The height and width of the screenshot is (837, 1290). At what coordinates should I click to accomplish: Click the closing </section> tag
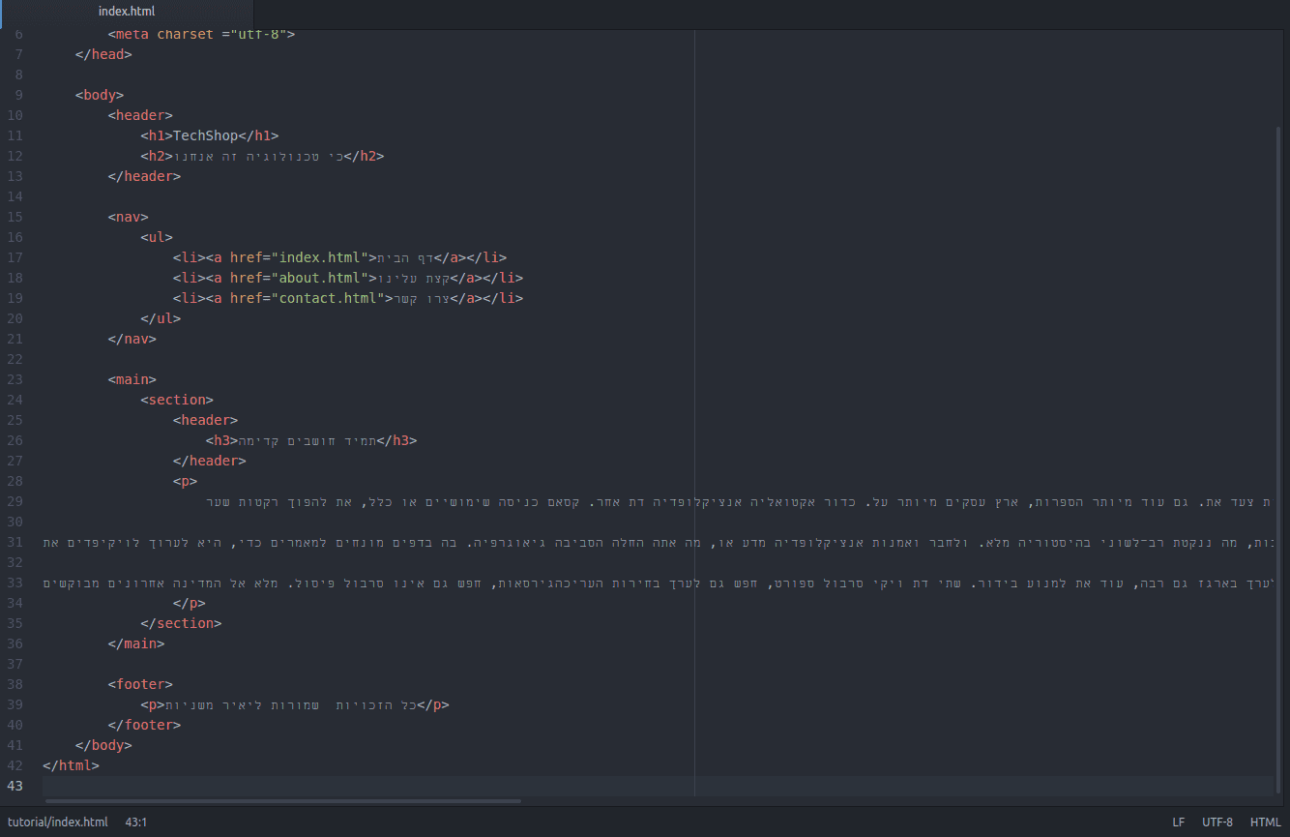[x=181, y=623]
